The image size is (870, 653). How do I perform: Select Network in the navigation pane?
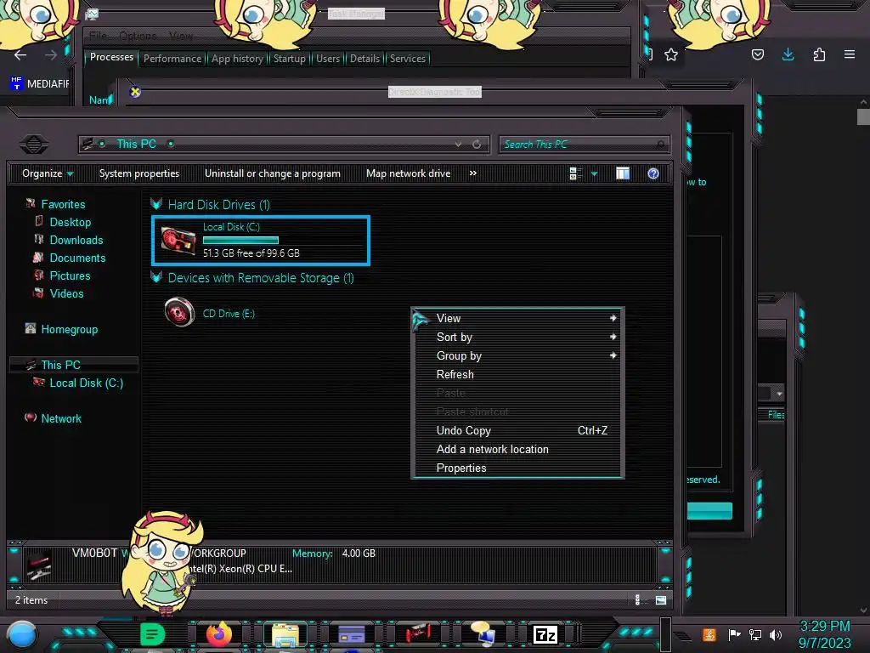click(61, 418)
